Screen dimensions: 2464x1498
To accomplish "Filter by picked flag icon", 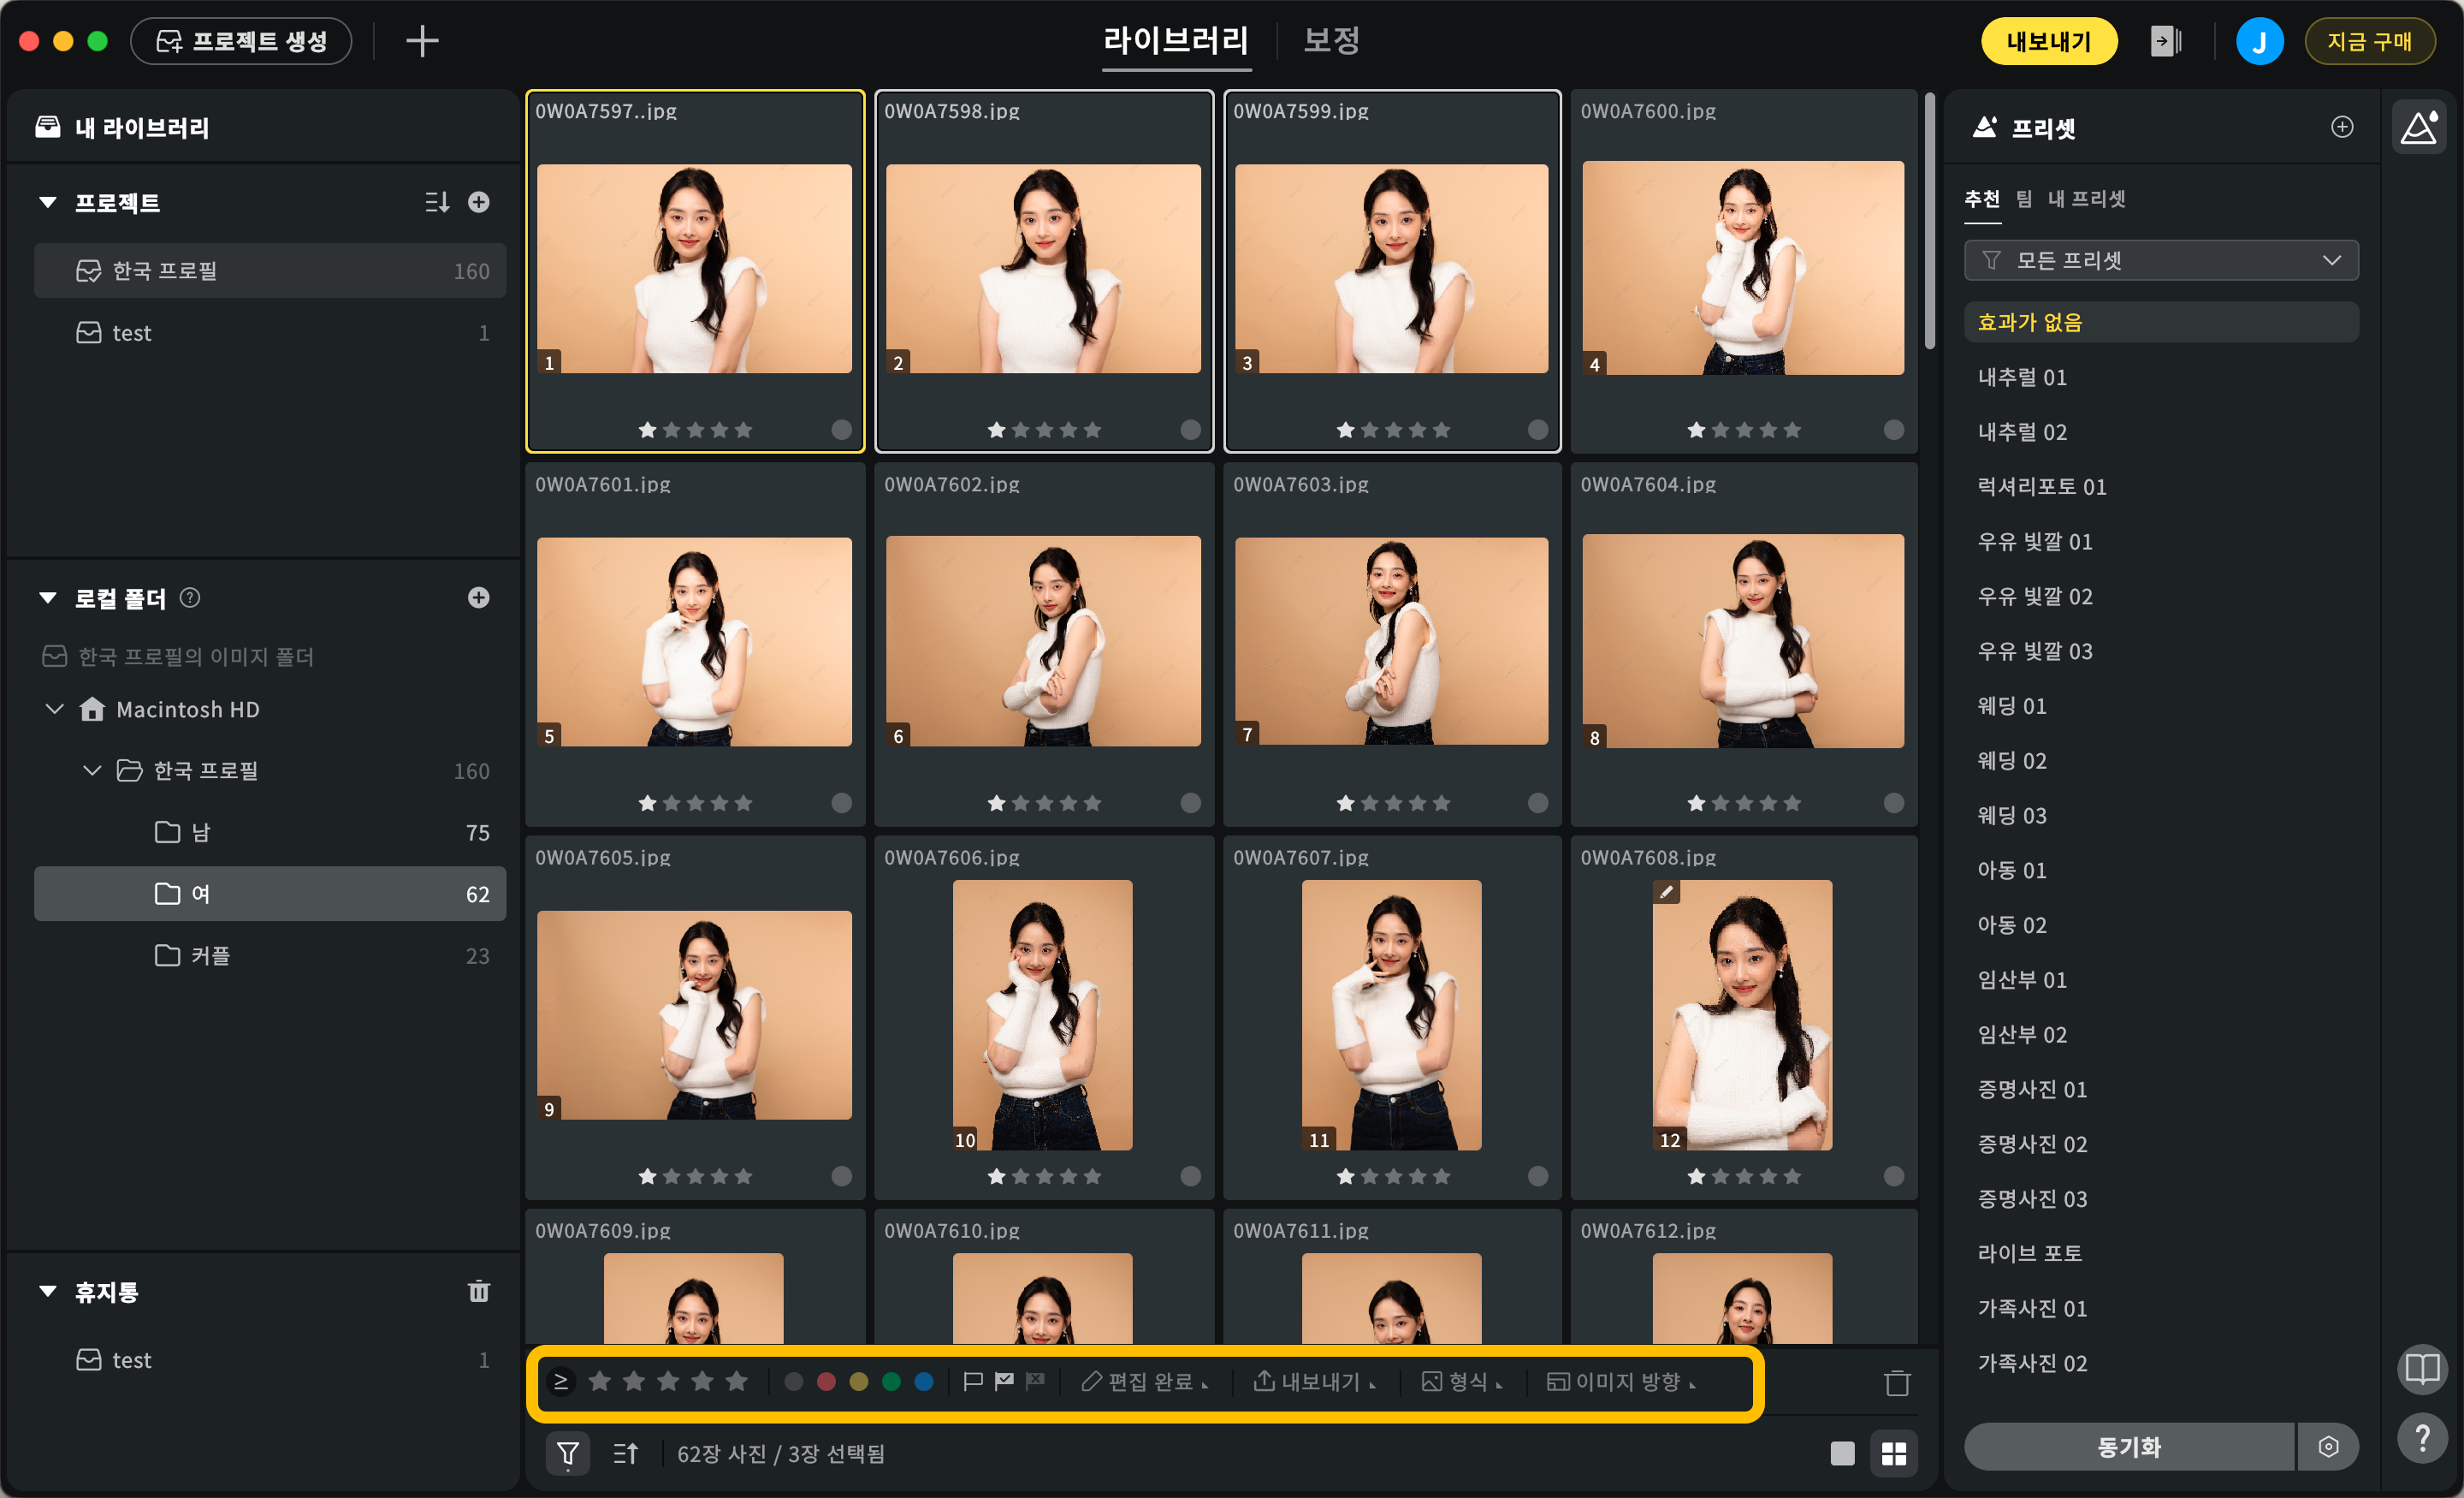I will [1004, 1381].
